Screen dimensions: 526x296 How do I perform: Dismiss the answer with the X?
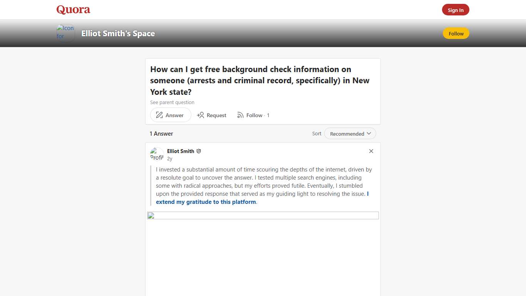(x=371, y=151)
